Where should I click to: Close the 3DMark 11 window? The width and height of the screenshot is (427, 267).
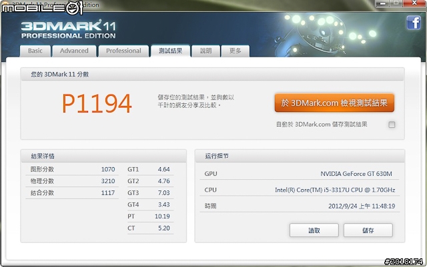pyautogui.click(x=415, y=3)
